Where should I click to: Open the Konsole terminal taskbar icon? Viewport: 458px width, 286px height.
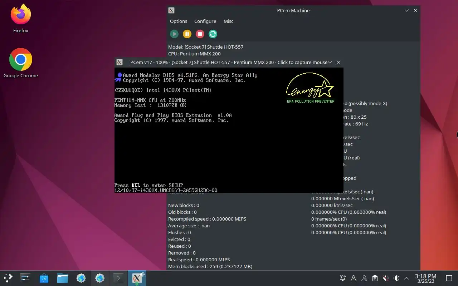118,278
